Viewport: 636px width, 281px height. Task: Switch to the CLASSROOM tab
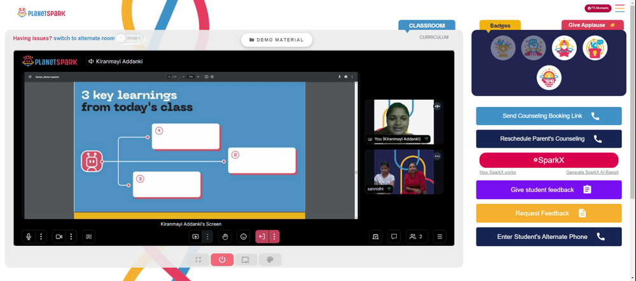coord(427,25)
